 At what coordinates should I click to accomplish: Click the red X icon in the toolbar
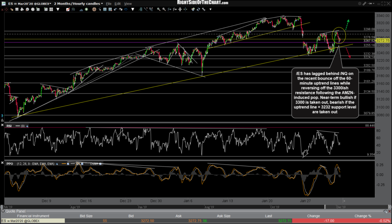(2, 9)
